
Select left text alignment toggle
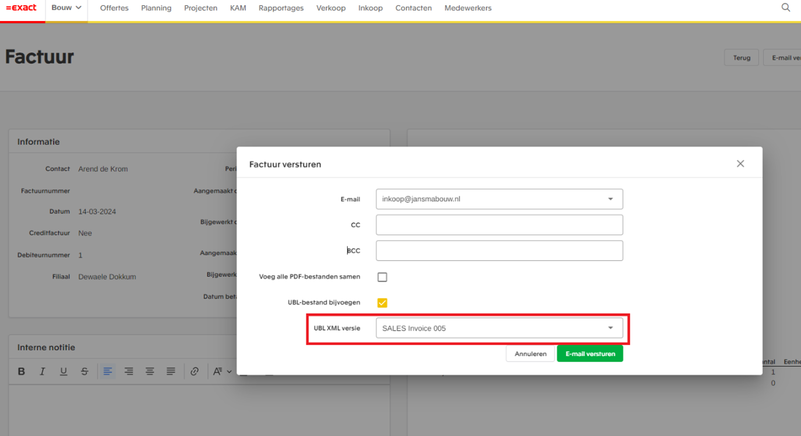coord(107,371)
